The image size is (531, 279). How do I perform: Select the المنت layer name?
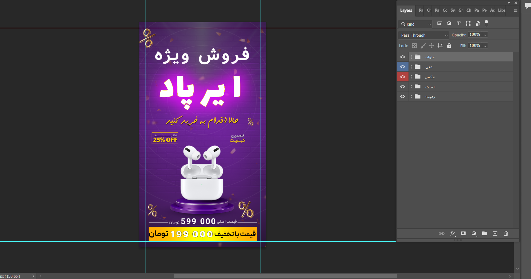click(431, 87)
